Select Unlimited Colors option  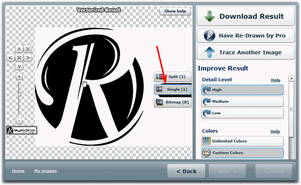coord(242,141)
